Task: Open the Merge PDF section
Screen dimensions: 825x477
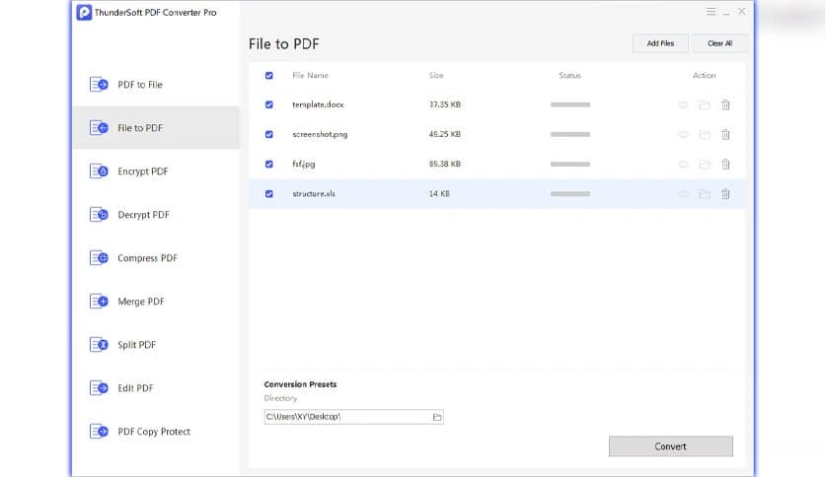Action: (x=156, y=301)
